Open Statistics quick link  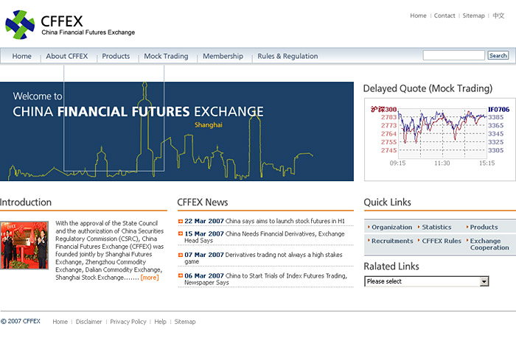[x=436, y=227]
